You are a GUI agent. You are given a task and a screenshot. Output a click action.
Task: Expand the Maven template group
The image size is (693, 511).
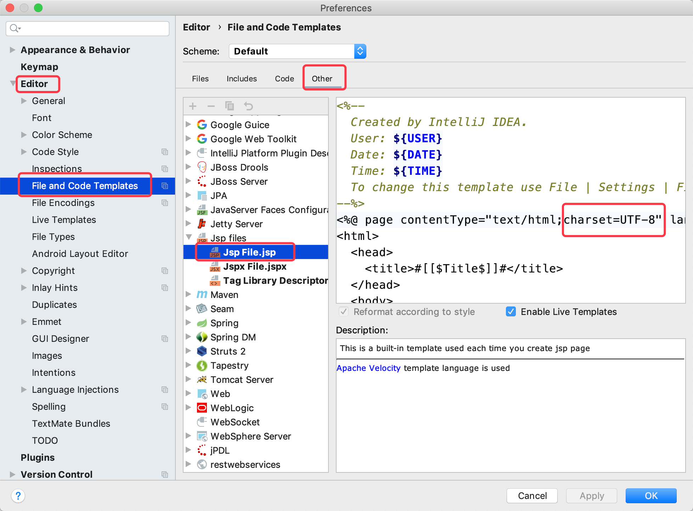click(x=189, y=294)
